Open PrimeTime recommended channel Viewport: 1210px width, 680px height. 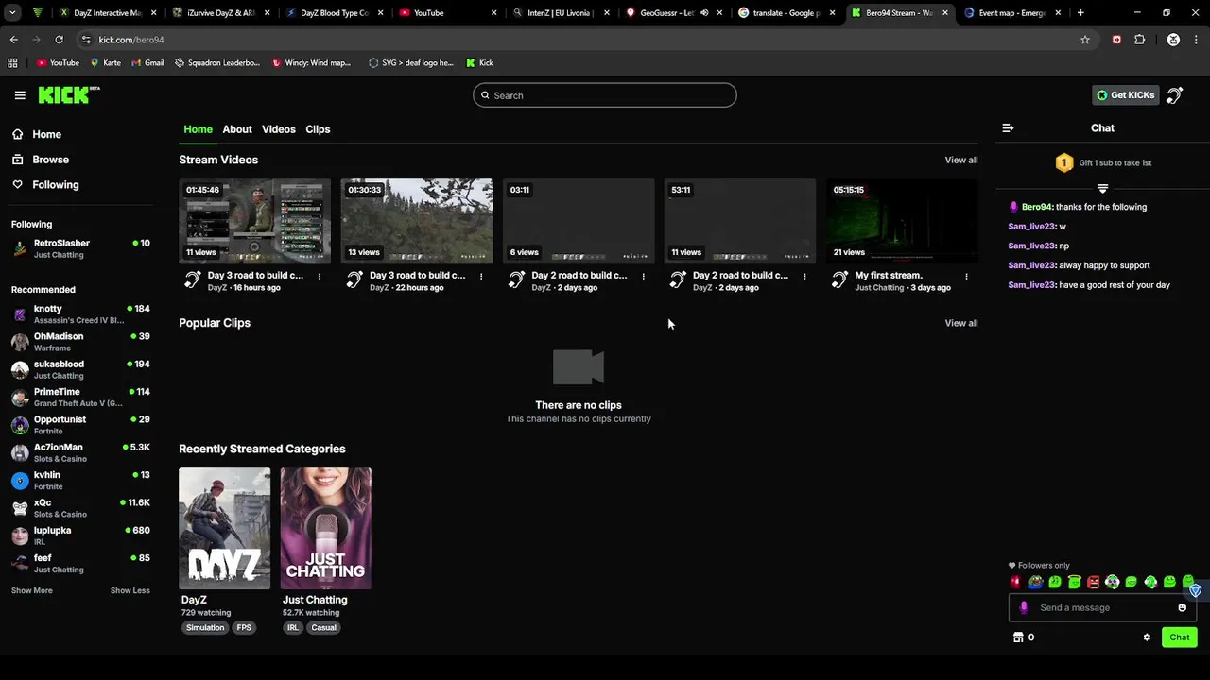click(80, 398)
